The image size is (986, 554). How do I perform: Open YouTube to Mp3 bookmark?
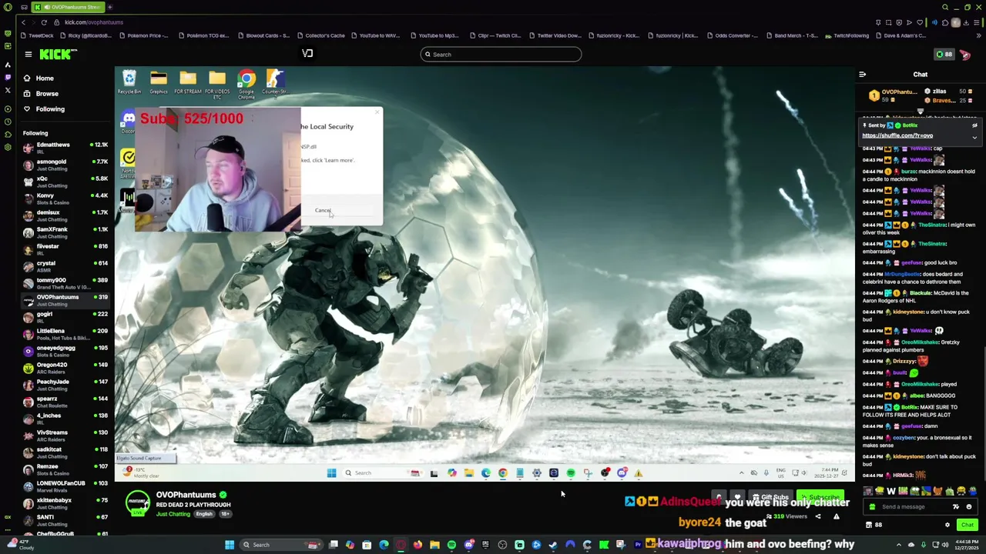pyautogui.click(x=434, y=35)
